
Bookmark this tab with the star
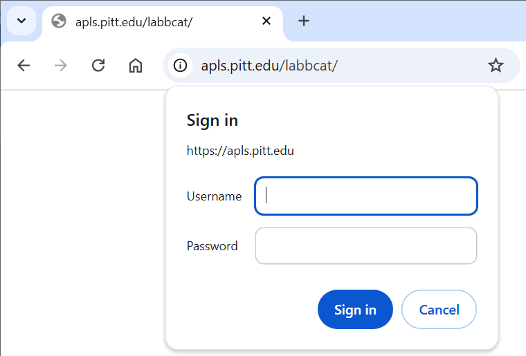pos(496,65)
